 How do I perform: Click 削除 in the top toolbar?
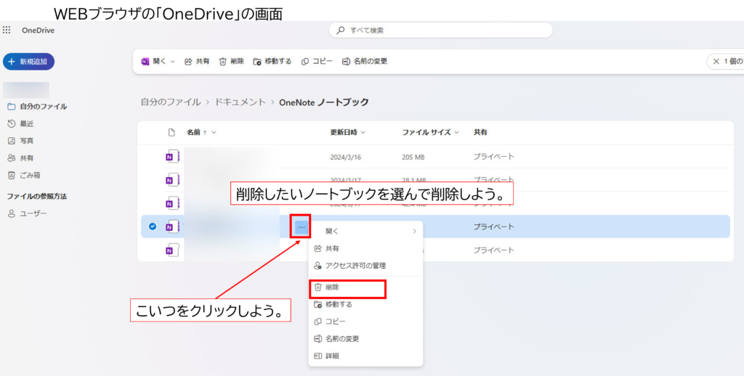coord(232,61)
